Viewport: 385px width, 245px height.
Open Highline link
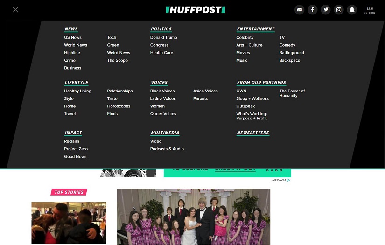pos(72,53)
